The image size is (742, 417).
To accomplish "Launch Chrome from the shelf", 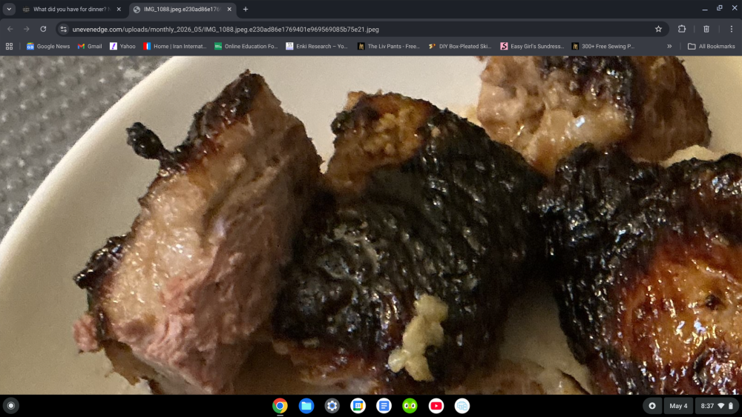I will 280,406.
